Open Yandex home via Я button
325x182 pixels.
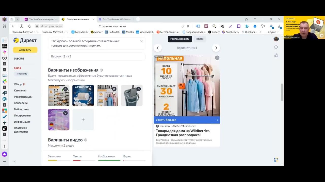click(21, 26)
